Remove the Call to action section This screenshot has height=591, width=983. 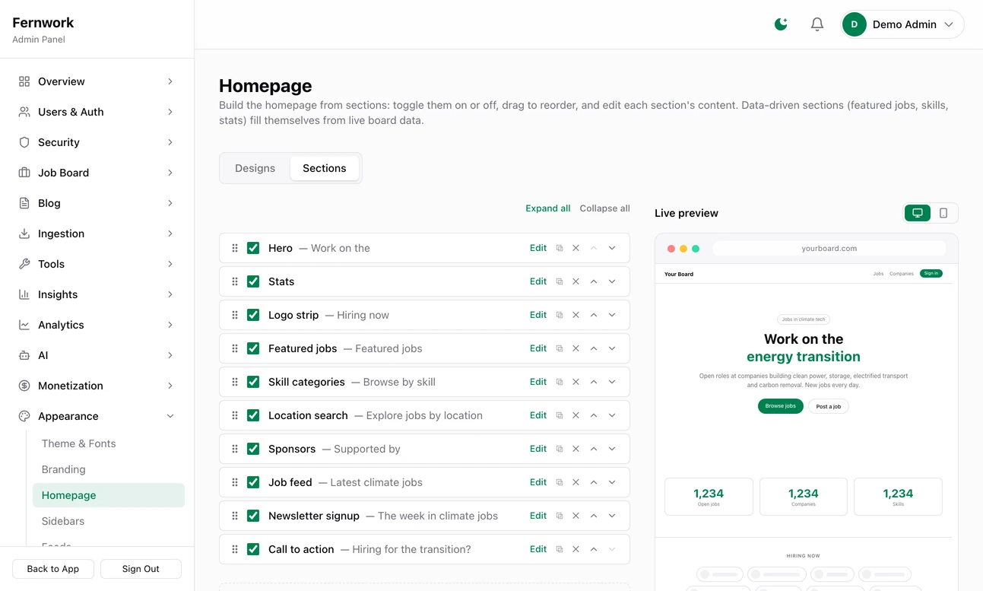(x=576, y=549)
